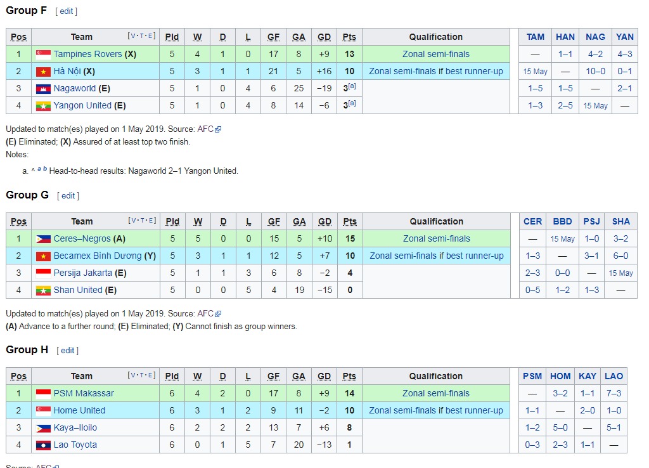Click the Myanmar flag next to Yangon United
The width and height of the screenshot is (649, 468).
(x=43, y=106)
